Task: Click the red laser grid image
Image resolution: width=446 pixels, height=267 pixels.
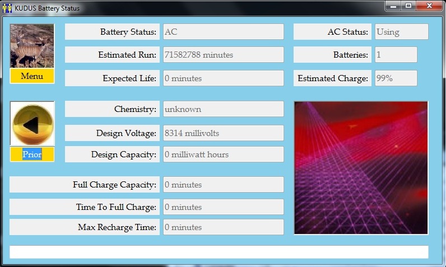Action: (x=361, y=167)
